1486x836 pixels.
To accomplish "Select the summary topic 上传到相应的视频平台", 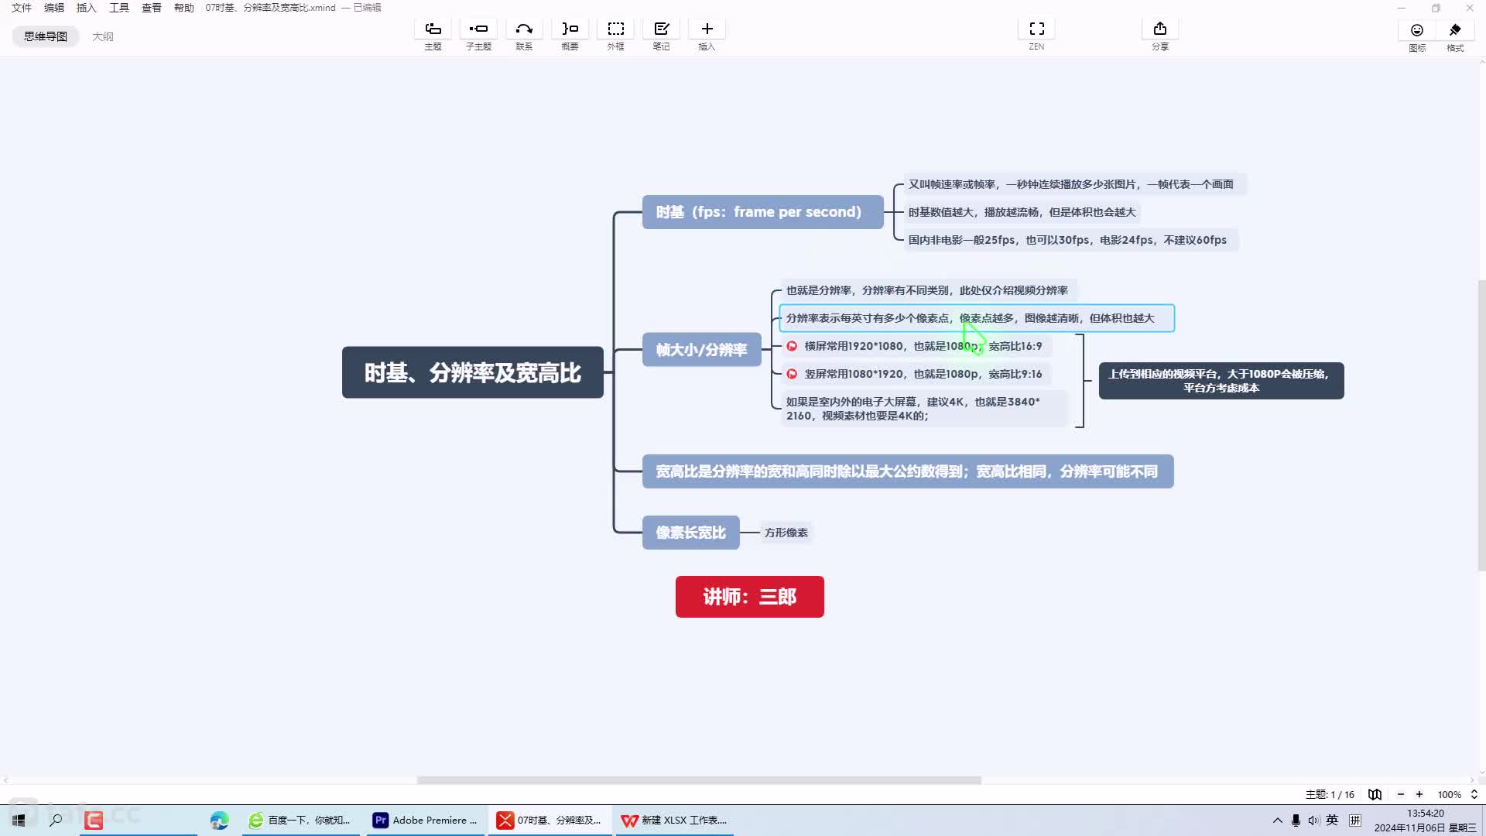I will tap(1221, 381).
